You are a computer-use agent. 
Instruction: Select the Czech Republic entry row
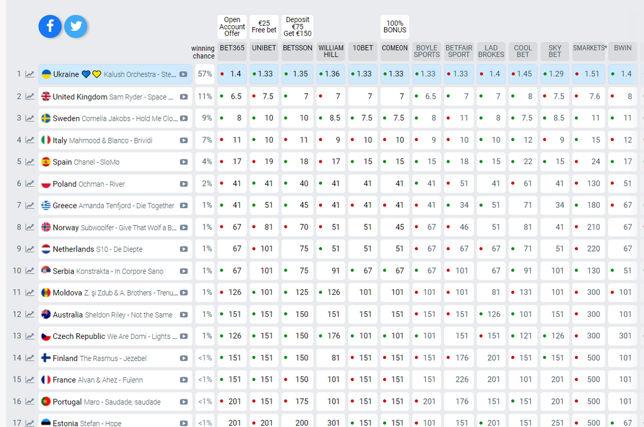[x=115, y=336]
